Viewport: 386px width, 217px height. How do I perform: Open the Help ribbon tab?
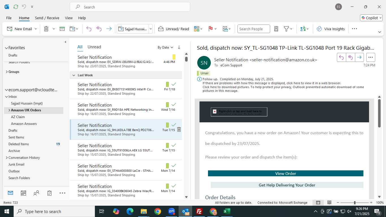click(82, 18)
